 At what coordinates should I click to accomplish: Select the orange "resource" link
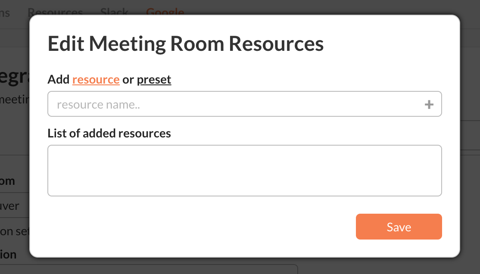click(96, 80)
